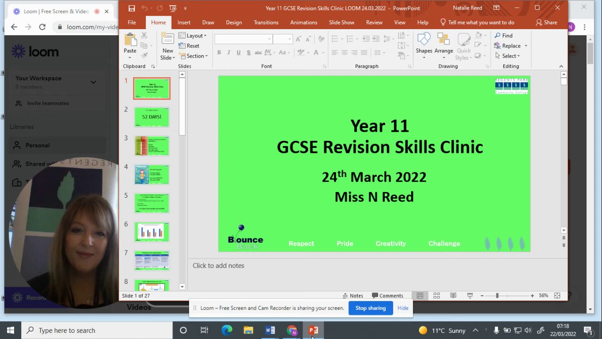Screen dimensions: 602x339
Task: Open the File tab
Action: [x=132, y=22]
